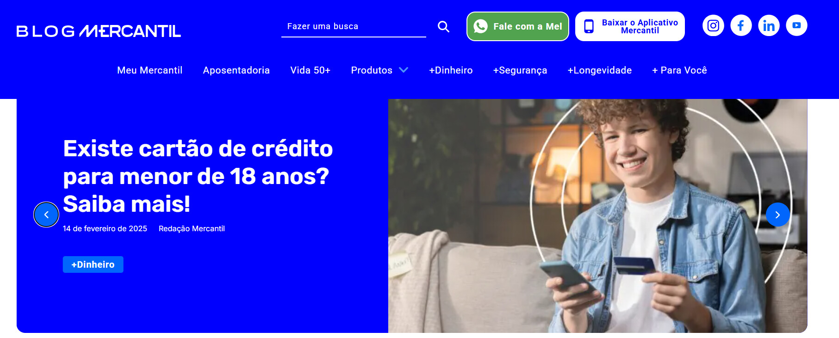
Task: Open the teenager with card article image
Action: (597, 216)
